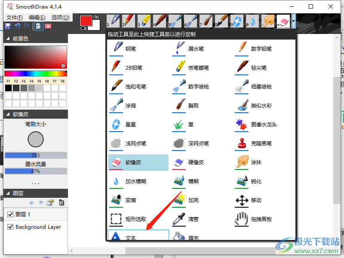Click the new layer page icon
The height and width of the screenshot is (258, 344).
tap(61, 203)
